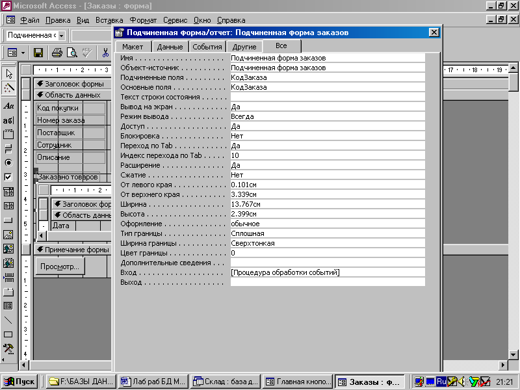Open the Справка menu
The height and width of the screenshot is (390, 520).
point(231,20)
